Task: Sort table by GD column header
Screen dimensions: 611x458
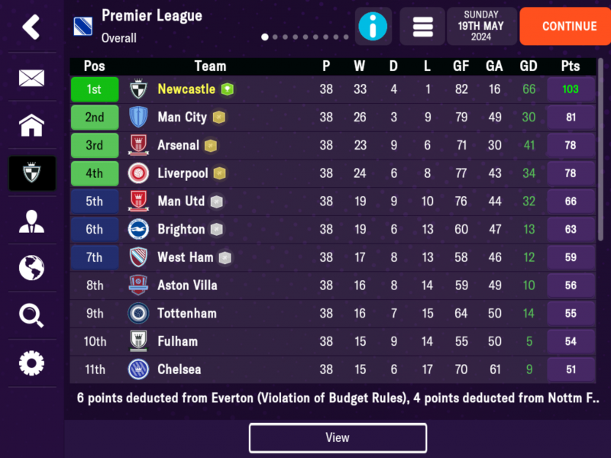Action: pos(529,66)
